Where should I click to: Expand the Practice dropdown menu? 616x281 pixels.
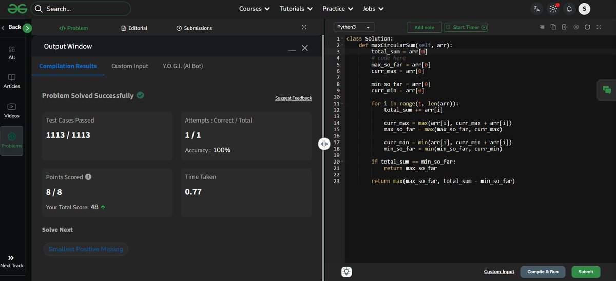click(338, 9)
